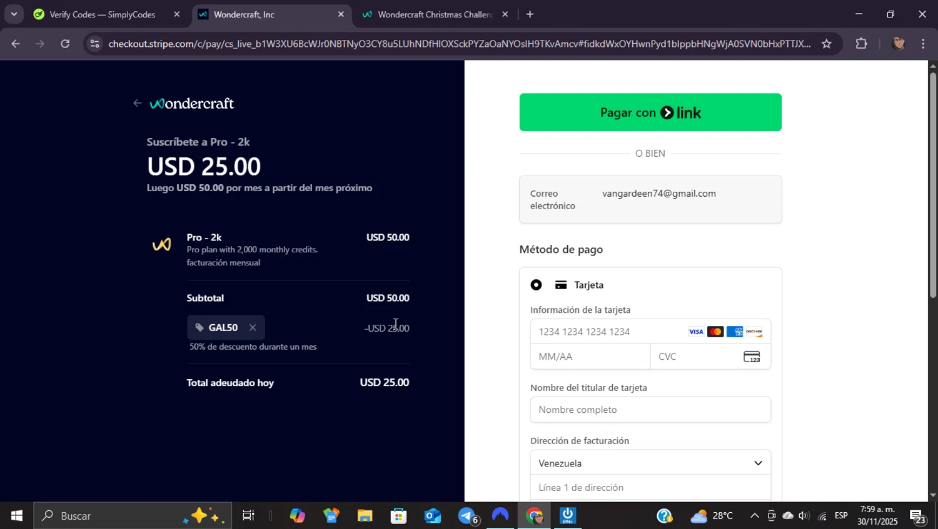Go back in browser history
The image size is (938, 529).
(x=16, y=44)
